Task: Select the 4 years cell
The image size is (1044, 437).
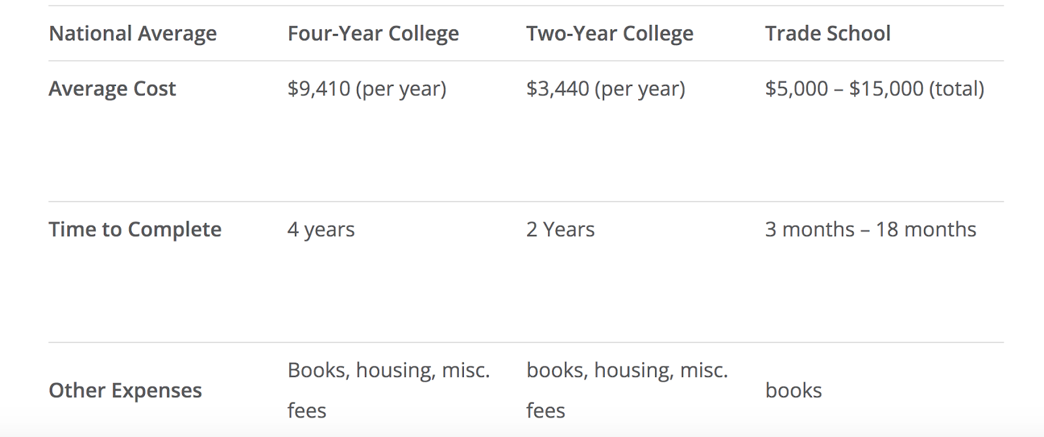Action: 321,230
